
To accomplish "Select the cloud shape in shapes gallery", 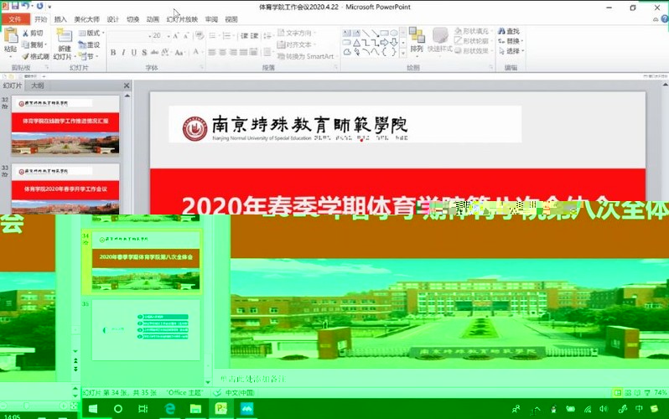I will coord(347,52).
